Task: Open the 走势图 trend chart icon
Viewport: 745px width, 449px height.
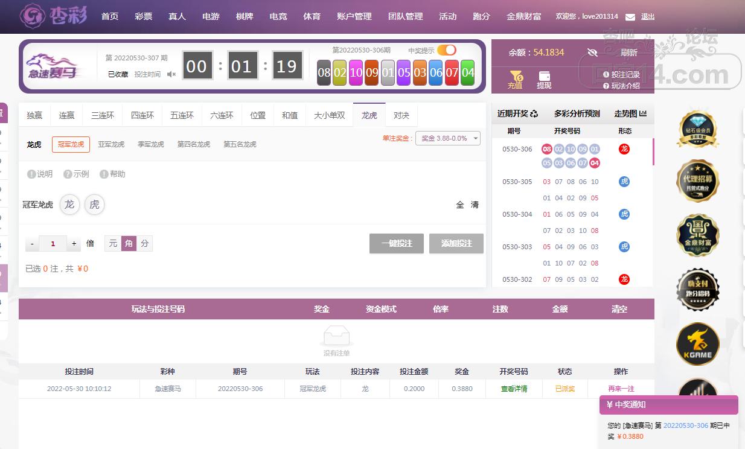Action: click(x=643, y=113)
